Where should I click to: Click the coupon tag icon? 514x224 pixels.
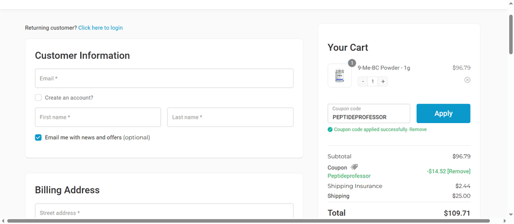354,167
